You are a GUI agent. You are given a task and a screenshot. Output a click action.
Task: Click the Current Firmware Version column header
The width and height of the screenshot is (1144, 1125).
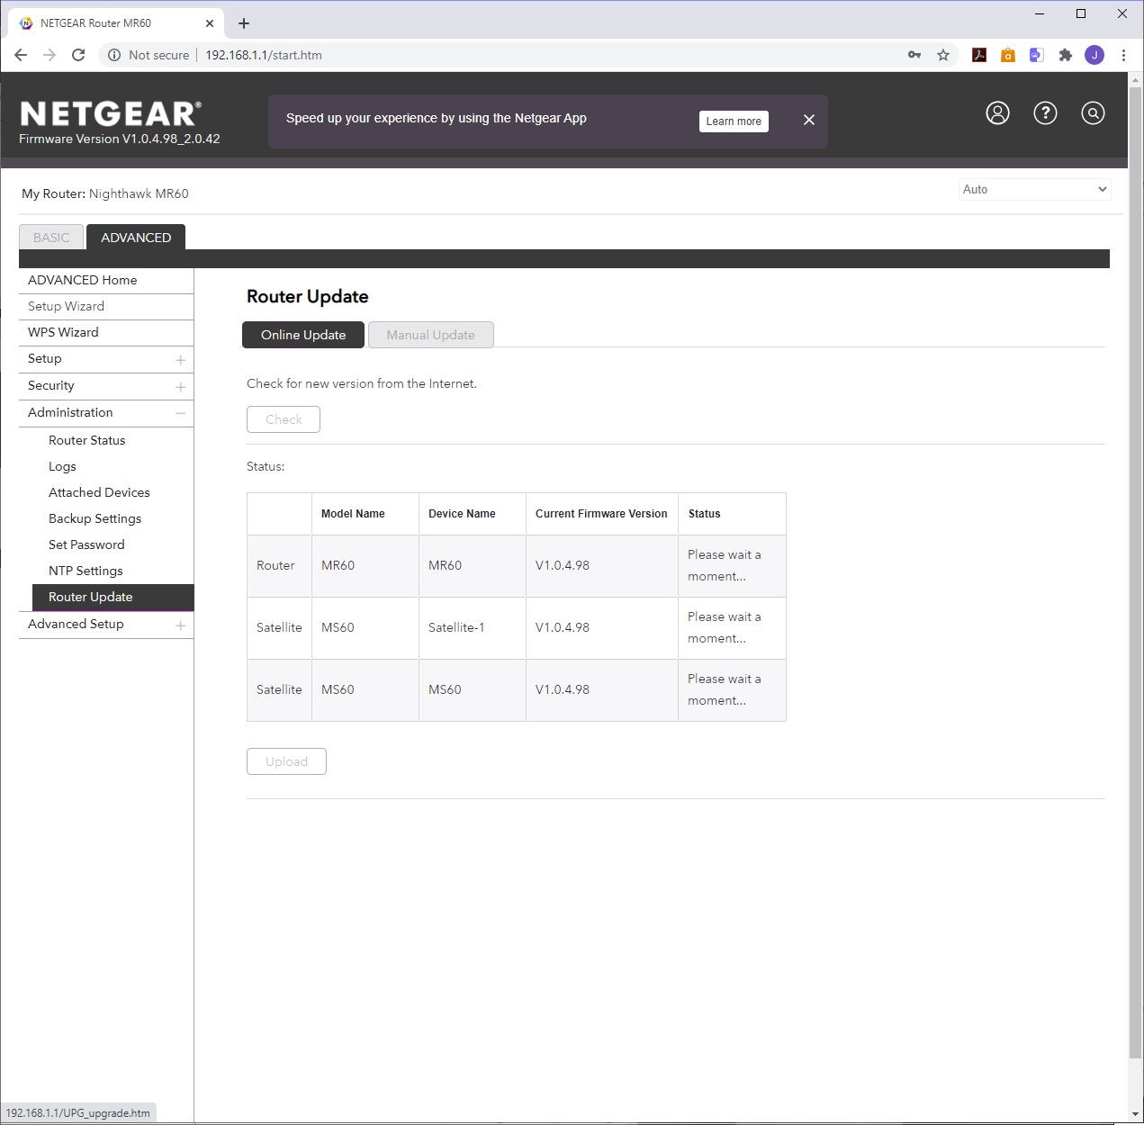click(601, 514)
